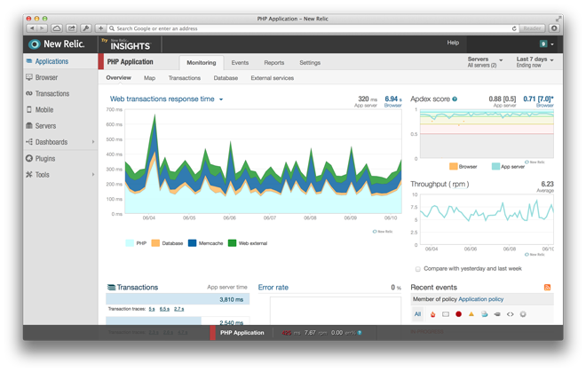
Task: Click the browser back arrow
Action: click(x=32, y=28)
